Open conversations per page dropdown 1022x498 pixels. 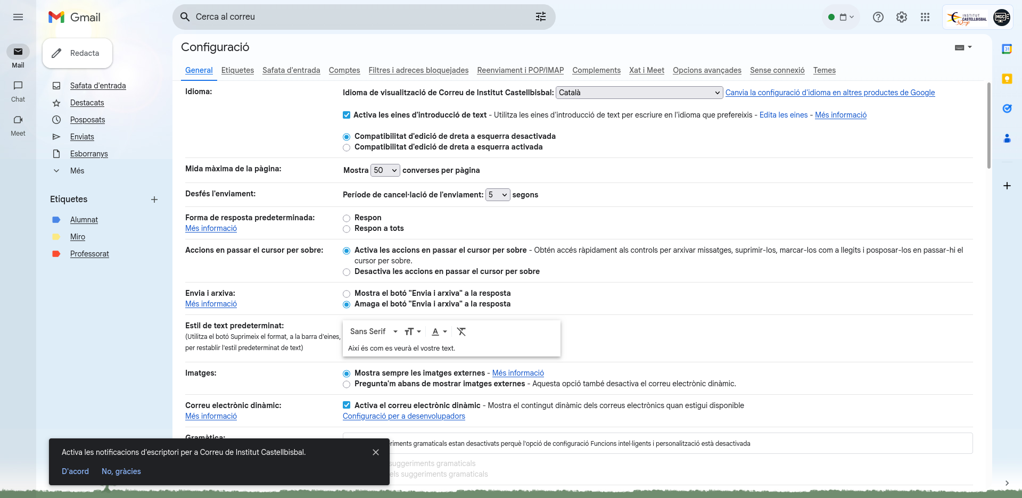[385, 170]
